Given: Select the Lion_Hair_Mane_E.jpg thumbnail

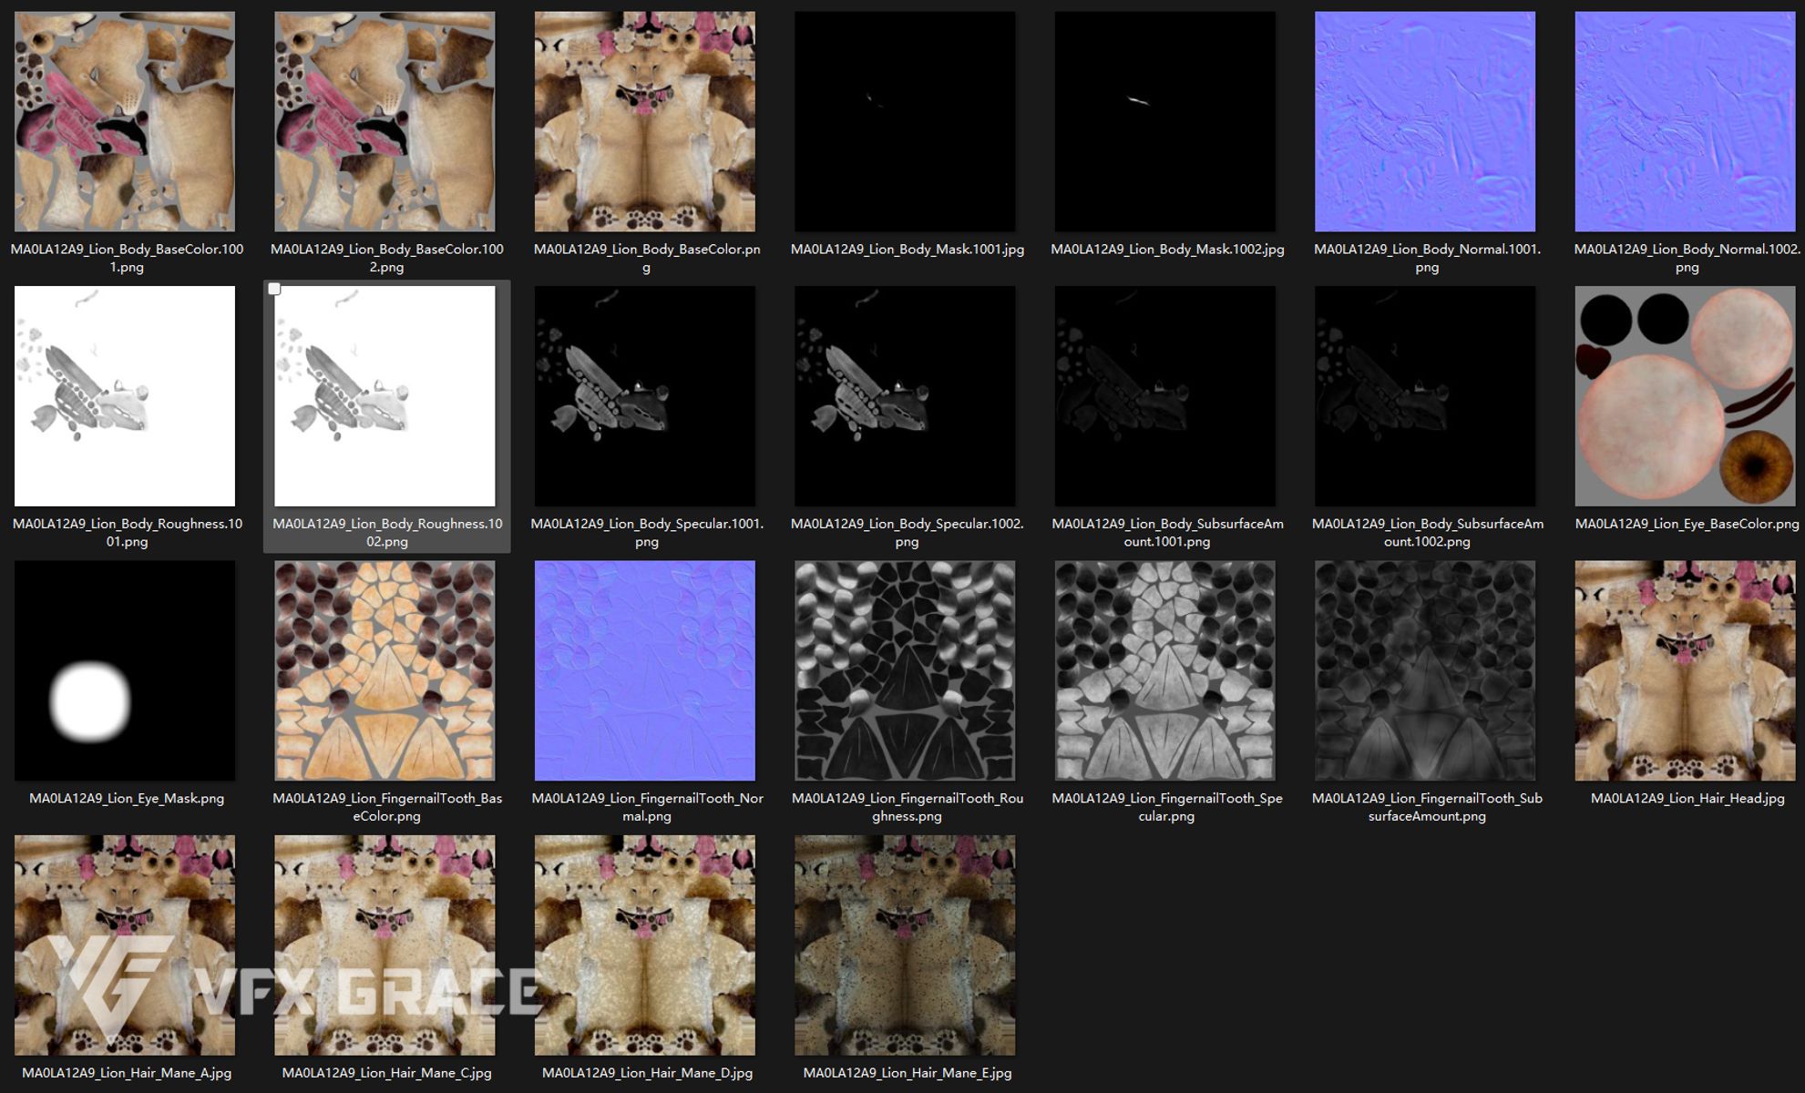Looking at the screenshot, I should [905, 945].
